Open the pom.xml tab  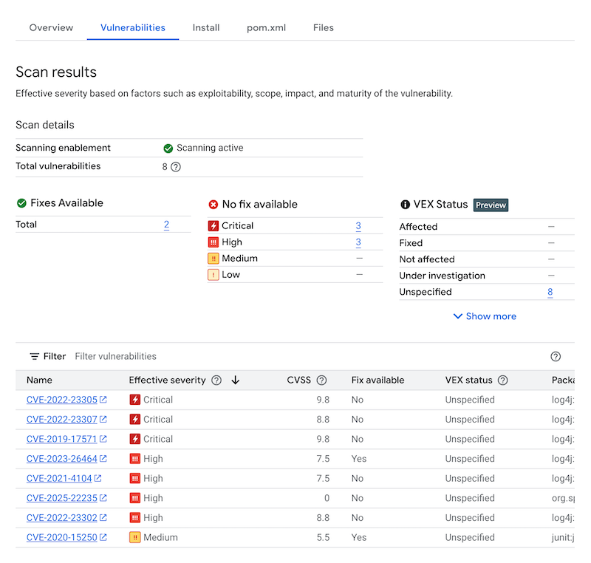(266, 27)
